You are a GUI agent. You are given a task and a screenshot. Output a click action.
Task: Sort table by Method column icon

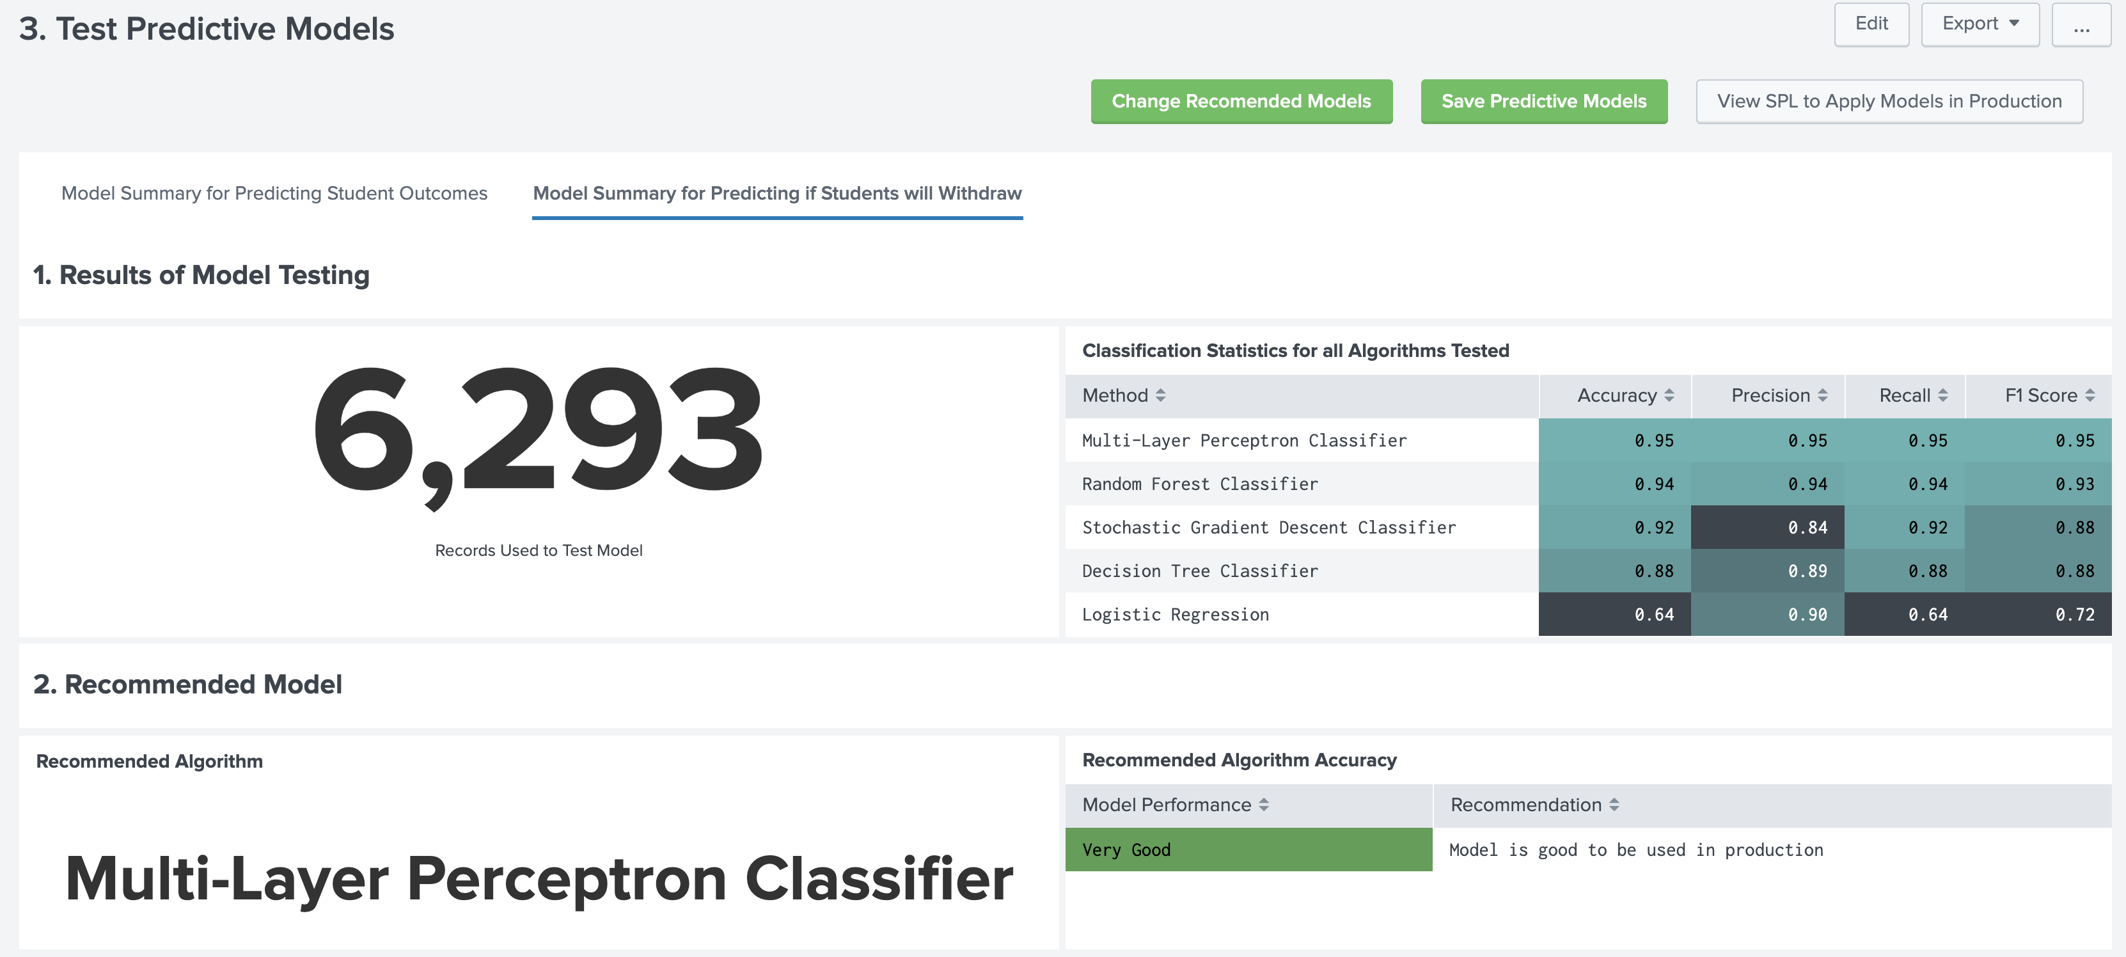point(1160,395)
